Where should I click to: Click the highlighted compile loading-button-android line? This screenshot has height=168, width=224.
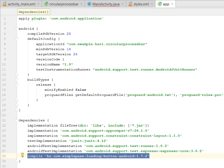pos(88,156)
